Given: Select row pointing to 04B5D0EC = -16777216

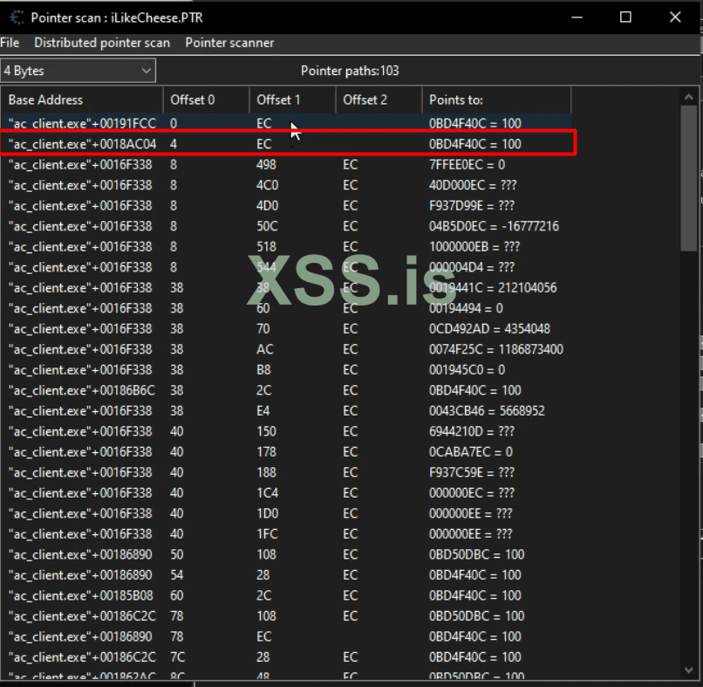Looking at the screenshot, I should [286, 226].
